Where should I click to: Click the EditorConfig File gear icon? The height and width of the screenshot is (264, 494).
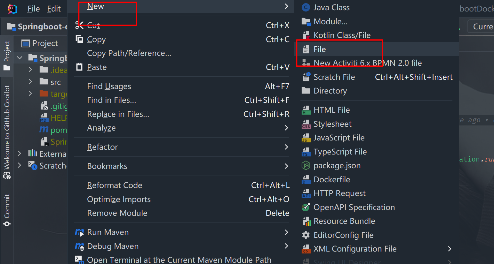pos(306,235)
